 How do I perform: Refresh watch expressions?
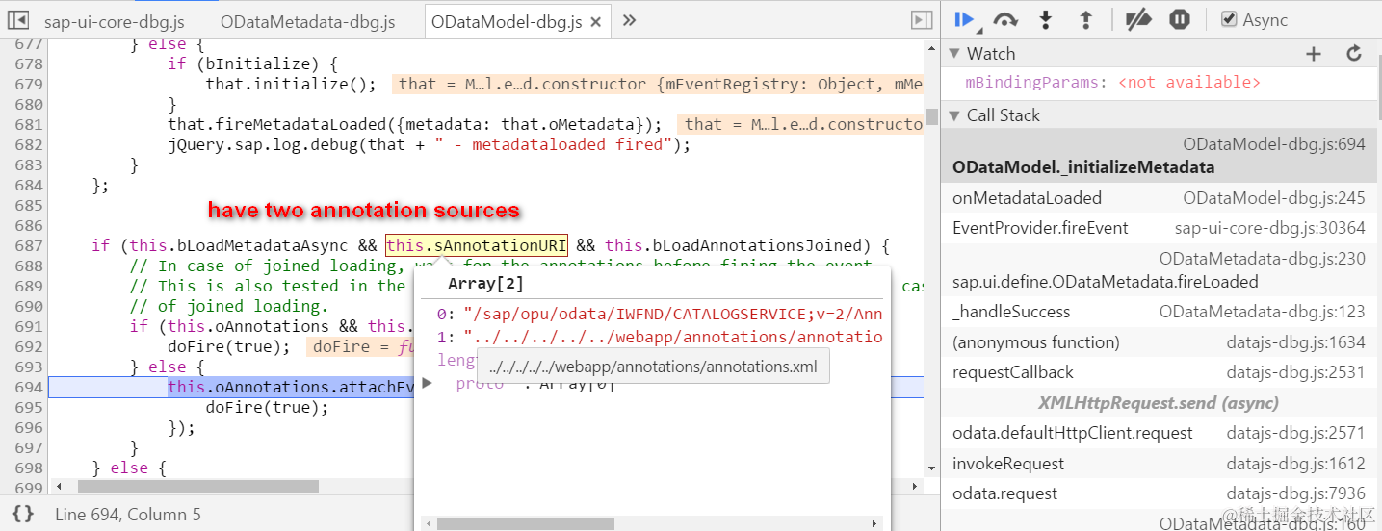(1354, 54)
